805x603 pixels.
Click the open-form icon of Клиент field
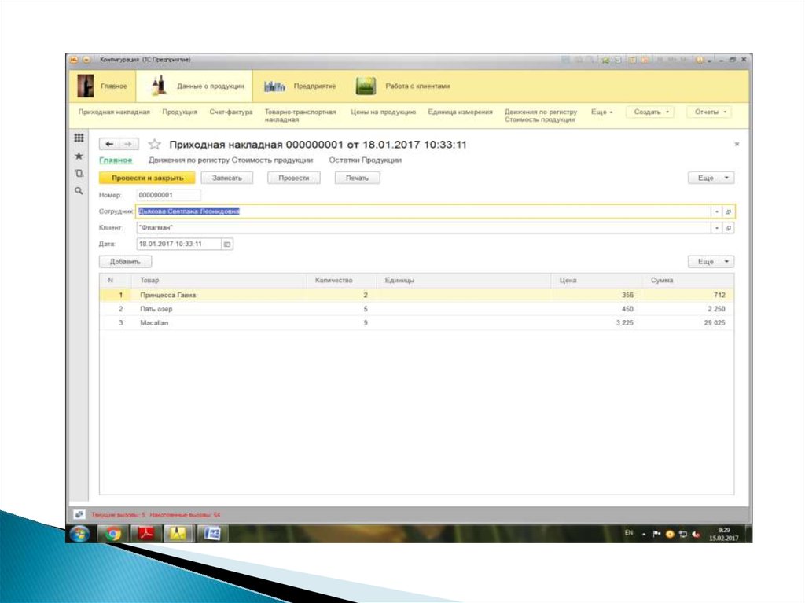click(x=728, y=228)
